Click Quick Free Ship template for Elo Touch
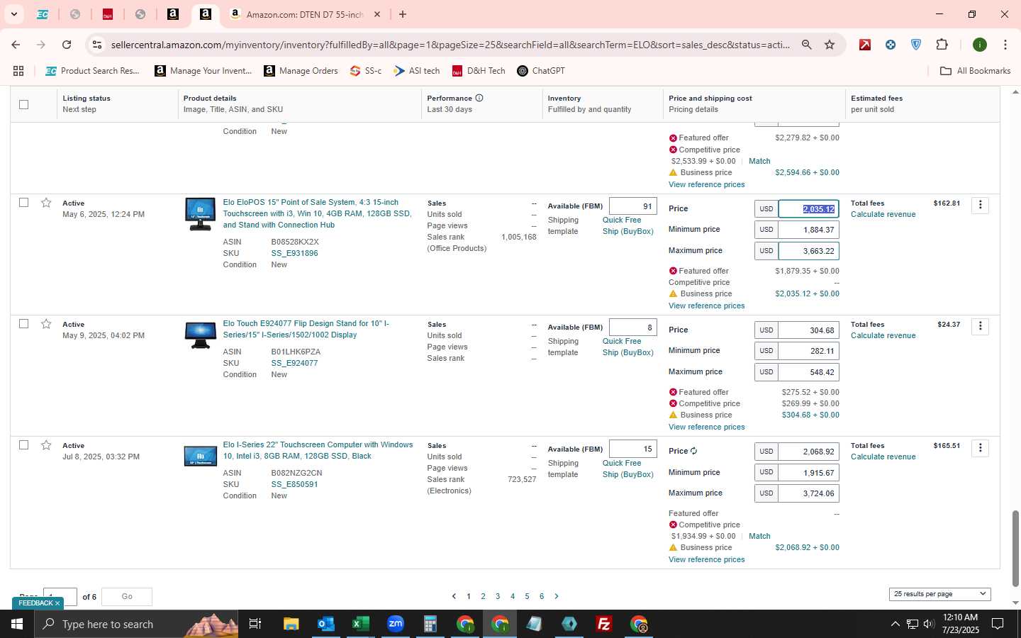The width and height of the screenshot is (1021, 638). click(627, 347)
